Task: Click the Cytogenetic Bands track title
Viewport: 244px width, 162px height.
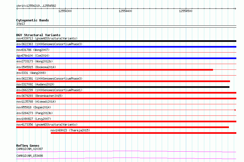Action: click(33, 20)
